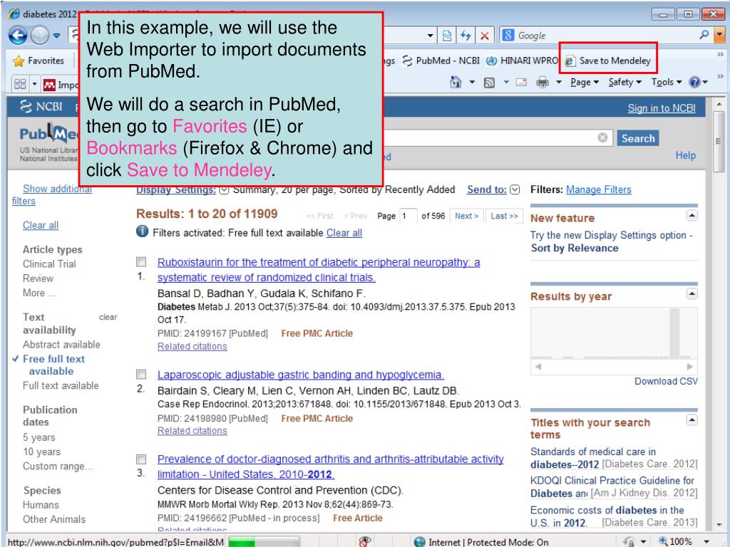Click the RSS feeds icon

tap(489, 83)
